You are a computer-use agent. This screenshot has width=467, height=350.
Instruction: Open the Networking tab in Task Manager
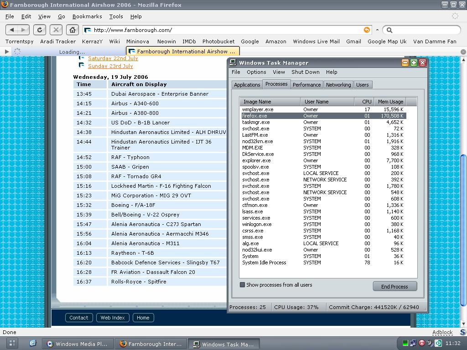[338, 85]
